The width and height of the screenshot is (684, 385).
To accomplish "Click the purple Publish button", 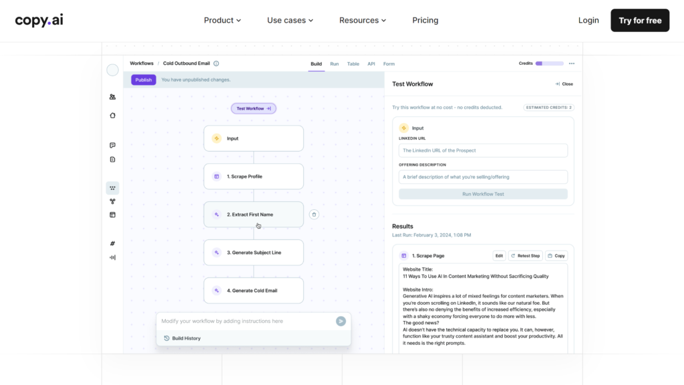I will (x=144, y=80).
